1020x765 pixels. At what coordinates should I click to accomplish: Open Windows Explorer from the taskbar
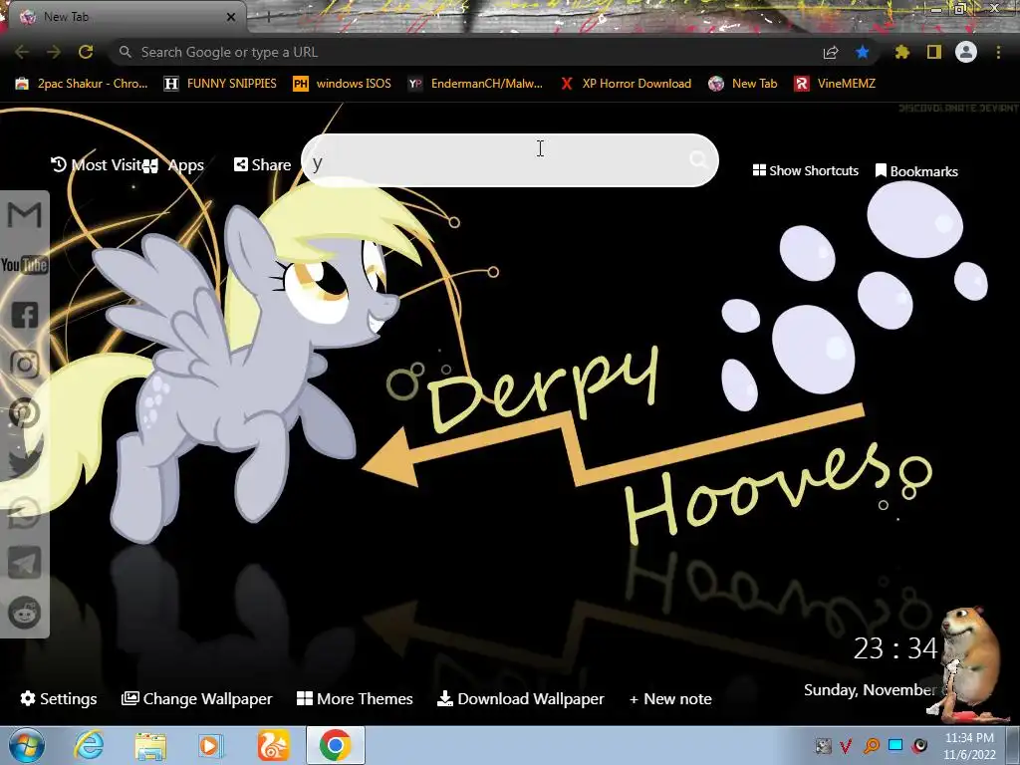pyautogui.click(x=149, y=746)
